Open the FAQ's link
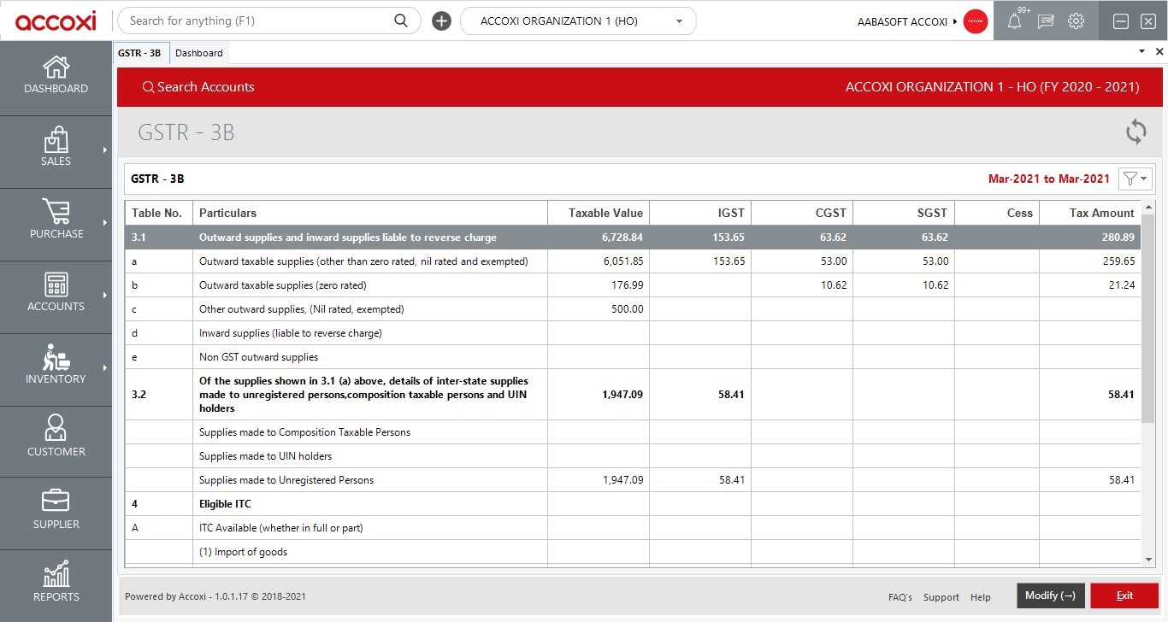The image size is (1168, 622). coord(900,597)
